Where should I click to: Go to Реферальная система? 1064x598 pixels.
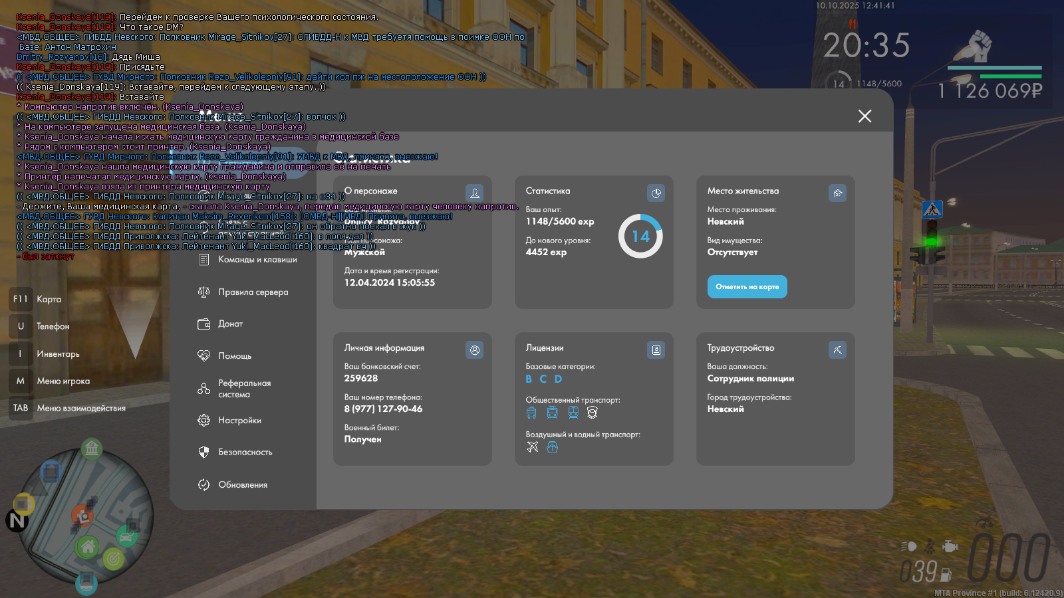234,389
